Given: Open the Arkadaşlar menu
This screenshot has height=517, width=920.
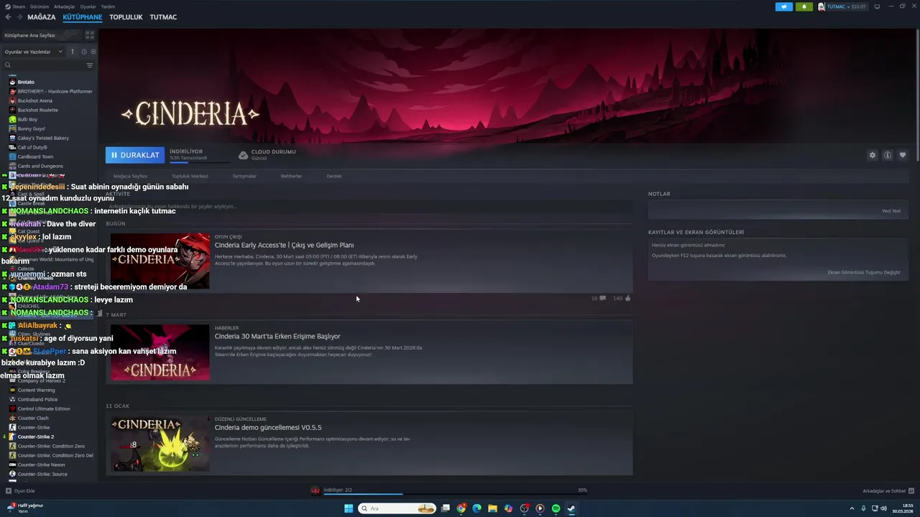Looking at the screenshot, I should (64, 6).
